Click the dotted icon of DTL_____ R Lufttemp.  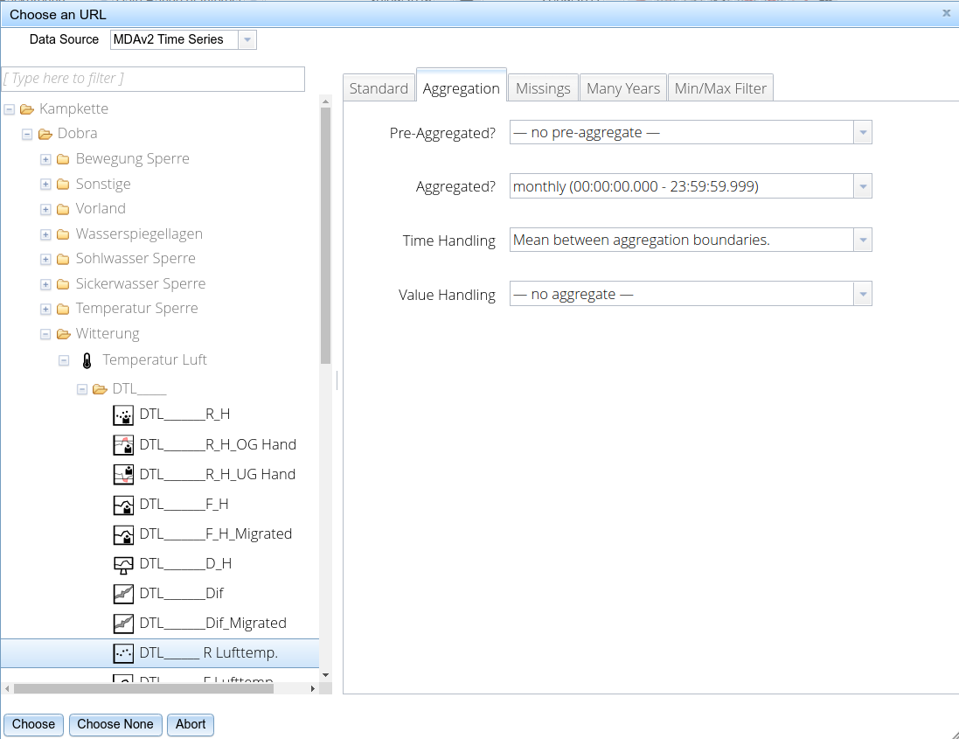(x=123, y=652)
